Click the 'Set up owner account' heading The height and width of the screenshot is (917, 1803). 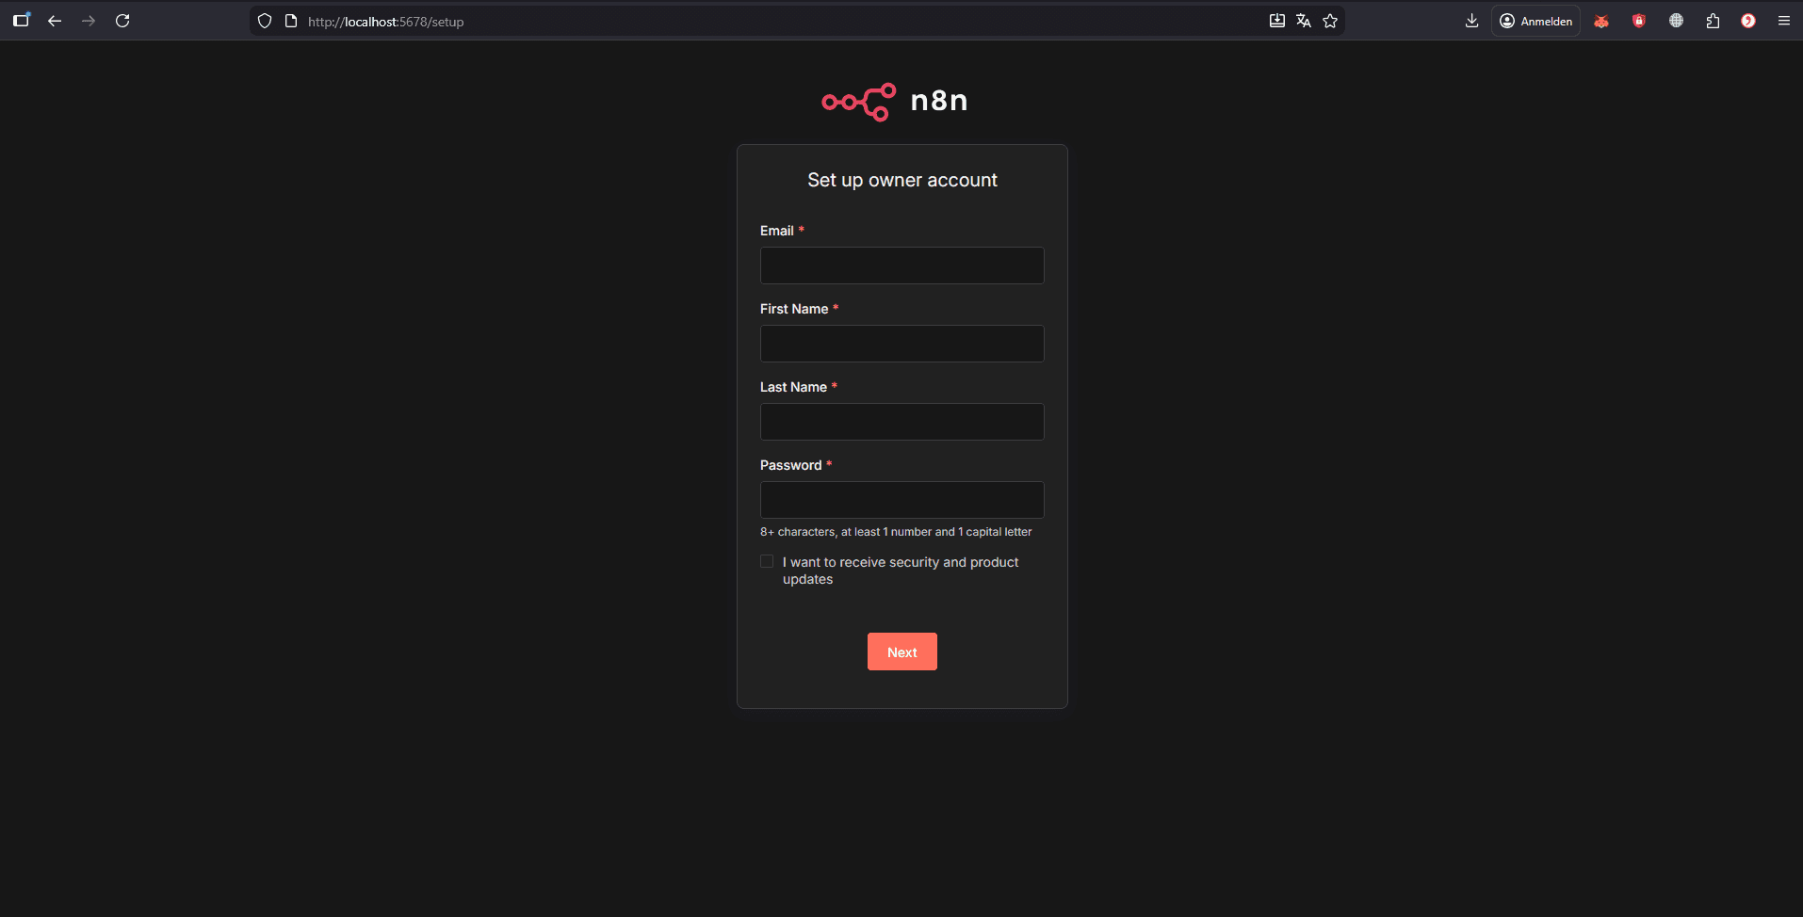click(902, 180)
